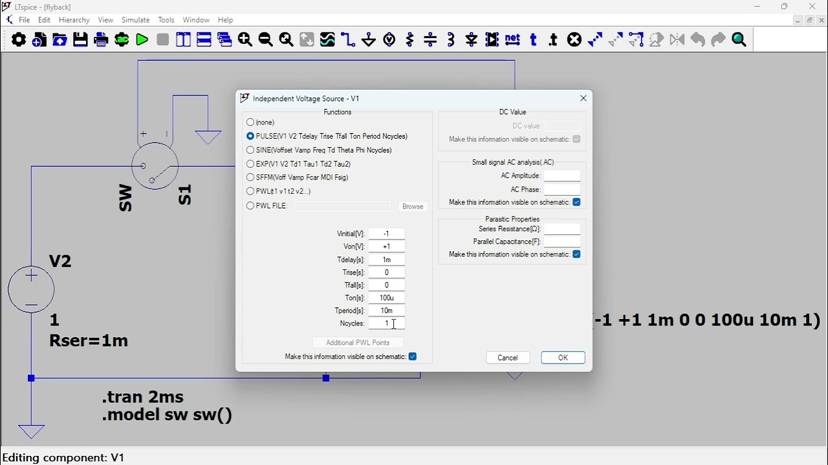Click the Series Resistance input field
Viewport: 828px width, 465px height.
(562, 229)
